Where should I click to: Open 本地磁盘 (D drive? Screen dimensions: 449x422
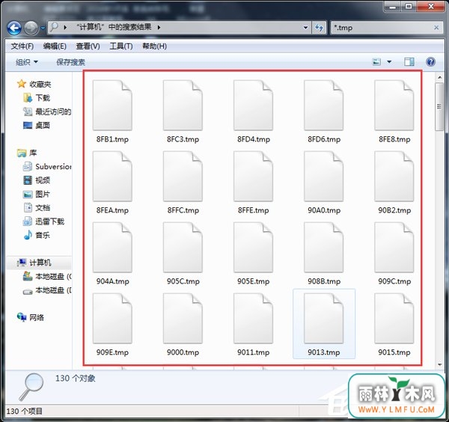pos(47,290)
